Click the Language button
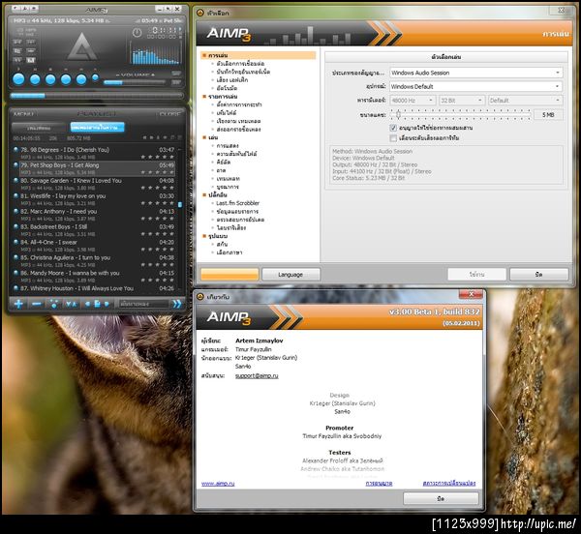This screenshot has height=534, width=581. click(x=290, y=275)
